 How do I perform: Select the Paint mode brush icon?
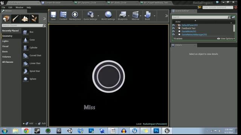pyautogui.click(x=15, y=19)
